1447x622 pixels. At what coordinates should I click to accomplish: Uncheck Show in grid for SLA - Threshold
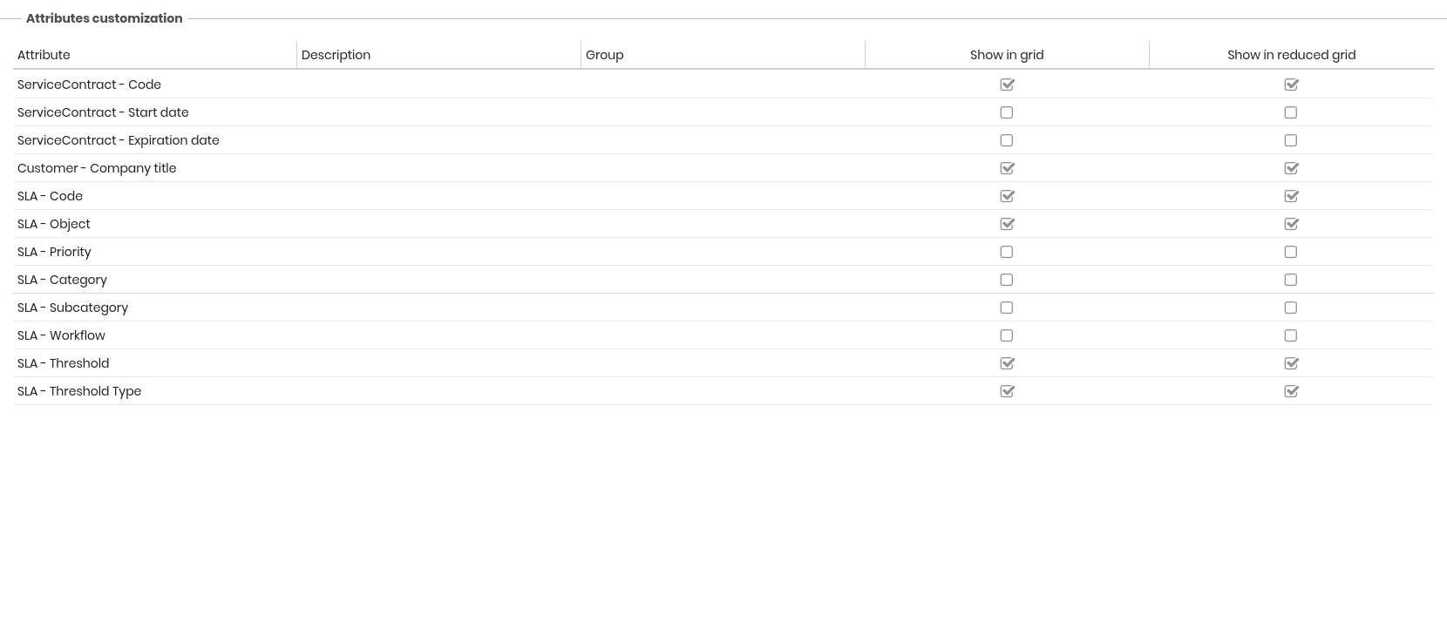[1007, 363]
